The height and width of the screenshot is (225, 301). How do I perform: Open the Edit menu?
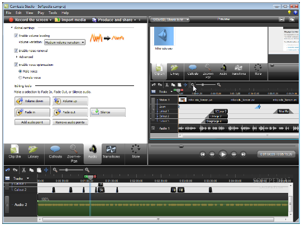(18, 13)
